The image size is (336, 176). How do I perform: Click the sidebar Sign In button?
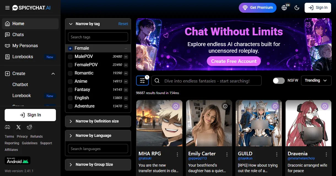coord(30,115)
